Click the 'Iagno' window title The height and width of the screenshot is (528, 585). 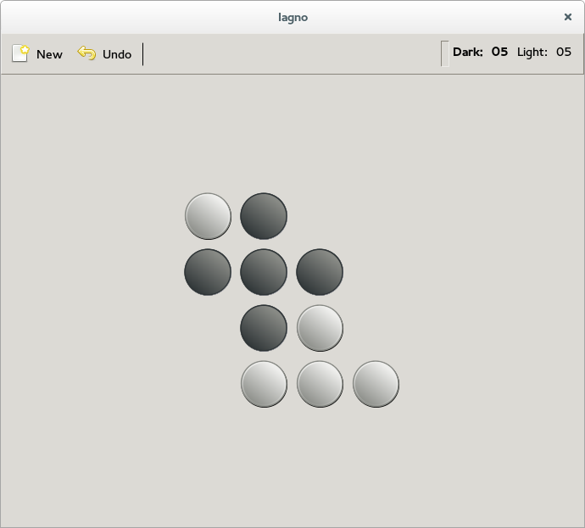[292, 18]
